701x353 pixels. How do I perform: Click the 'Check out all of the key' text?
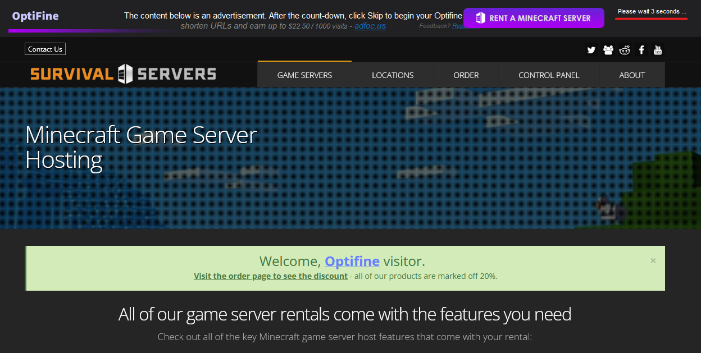coord(344,337)
